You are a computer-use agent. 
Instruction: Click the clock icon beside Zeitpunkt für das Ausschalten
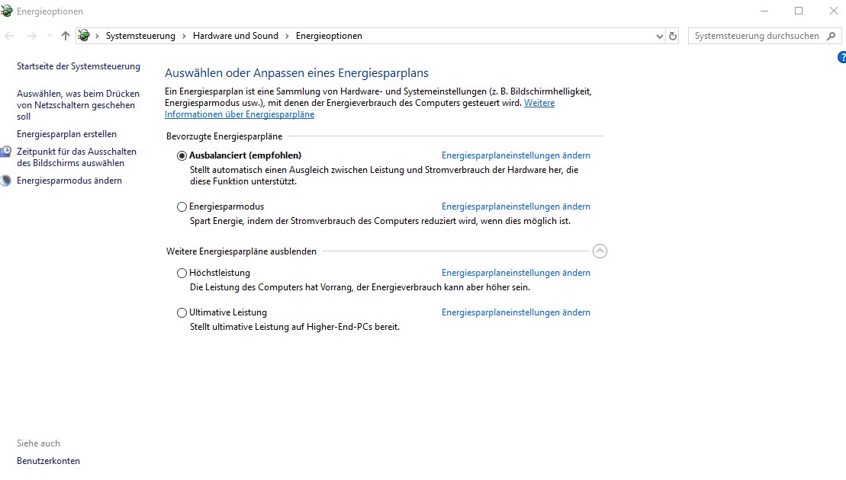pos(5,152)
